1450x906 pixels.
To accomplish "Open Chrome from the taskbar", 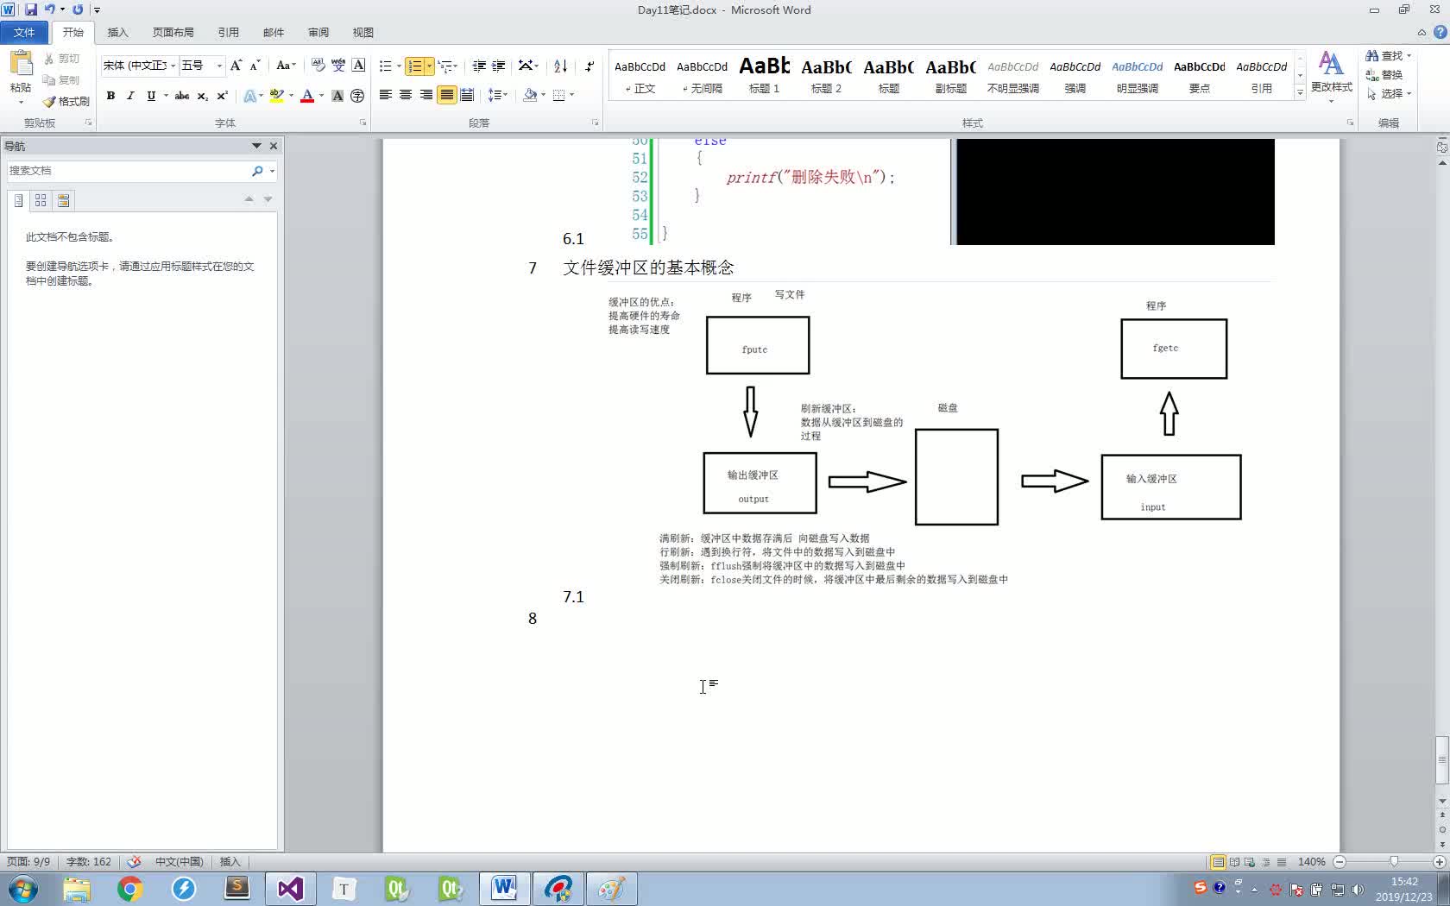I will [x=129, y=889].
